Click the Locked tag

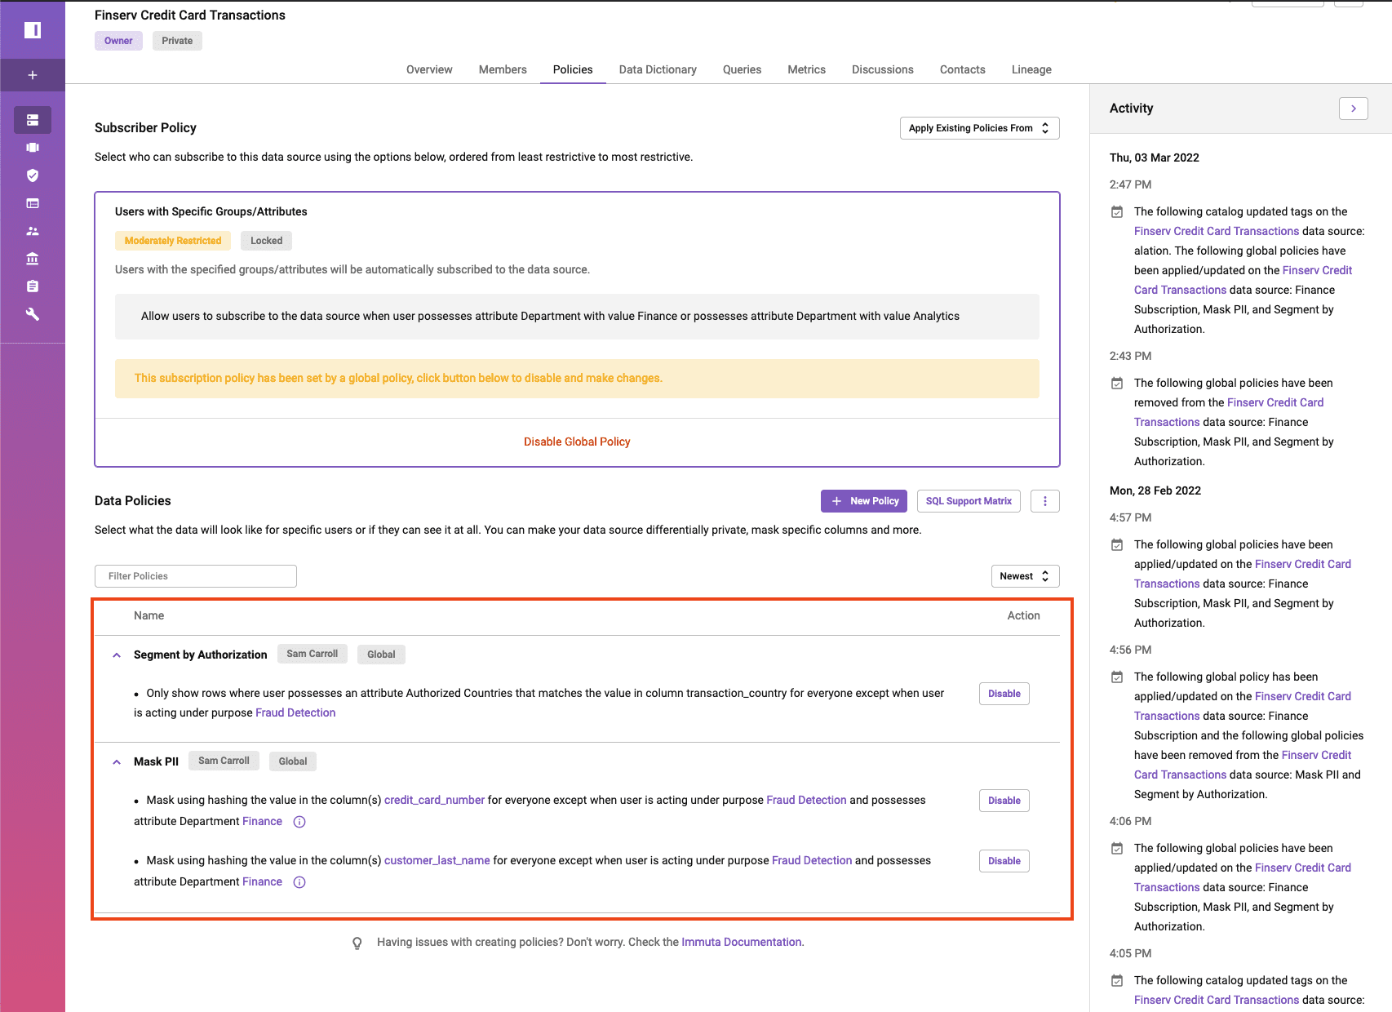tap(266, 241)
